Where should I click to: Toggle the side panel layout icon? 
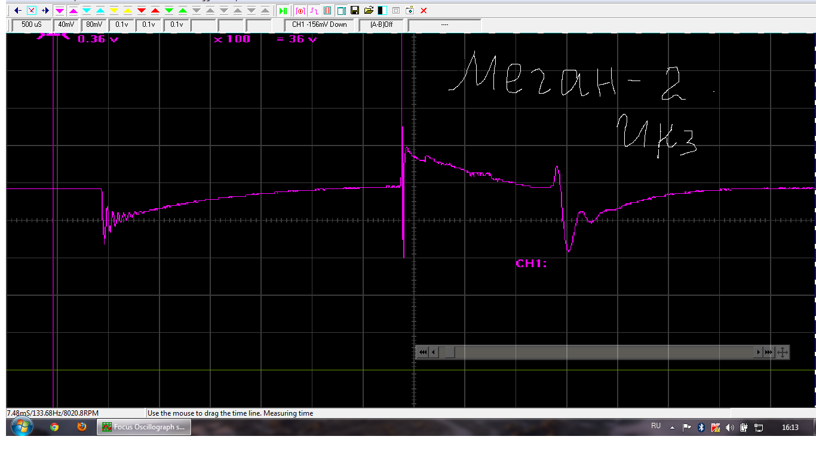click(x=341, y=11)
